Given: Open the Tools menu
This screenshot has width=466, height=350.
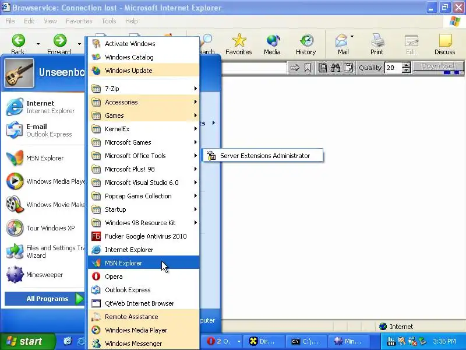Looking at the screenshot, I should 109,21.
